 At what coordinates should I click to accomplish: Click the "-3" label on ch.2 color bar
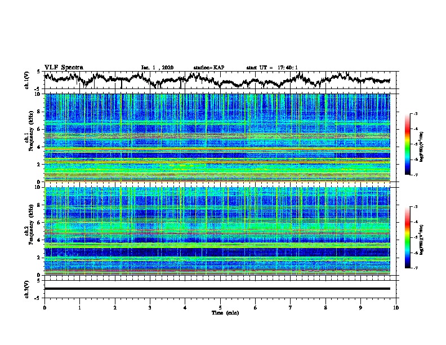[415, 207]
